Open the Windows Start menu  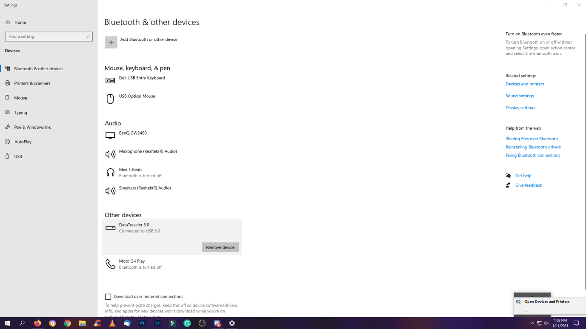tap(7, 323)
